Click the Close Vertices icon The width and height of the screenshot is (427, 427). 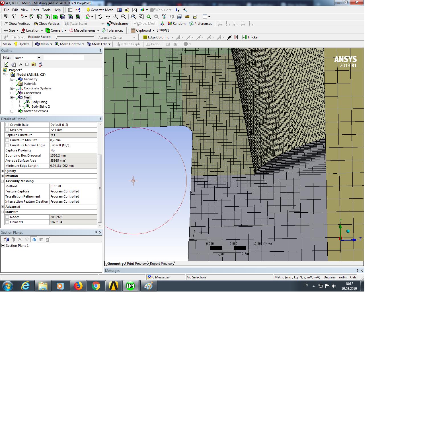(47, 24)
